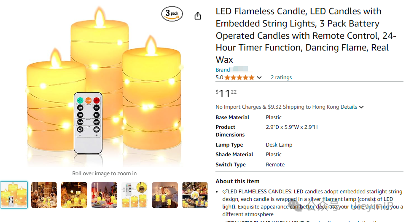Click the 5.0 rating score text
Screen dimensions: 406x222
click(219, 78)
